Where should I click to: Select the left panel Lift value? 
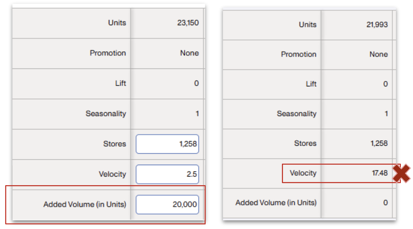pyautogui.click(x=197, y=83)
